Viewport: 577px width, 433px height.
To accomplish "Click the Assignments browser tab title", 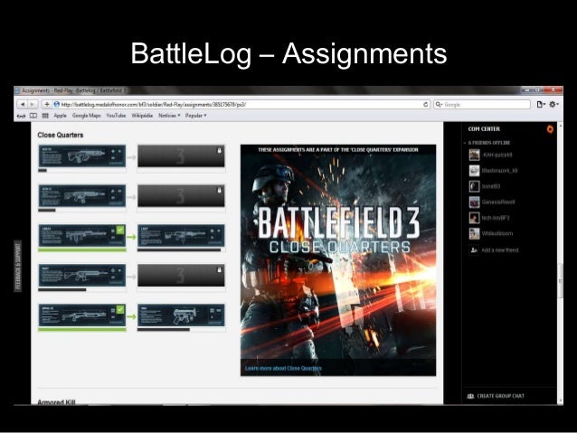I will coord(73,90).
